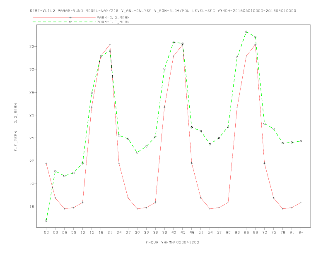Click x-axis forecast hour label 78
The height and width of the screenshot is (253, 328).
(282, 232)
